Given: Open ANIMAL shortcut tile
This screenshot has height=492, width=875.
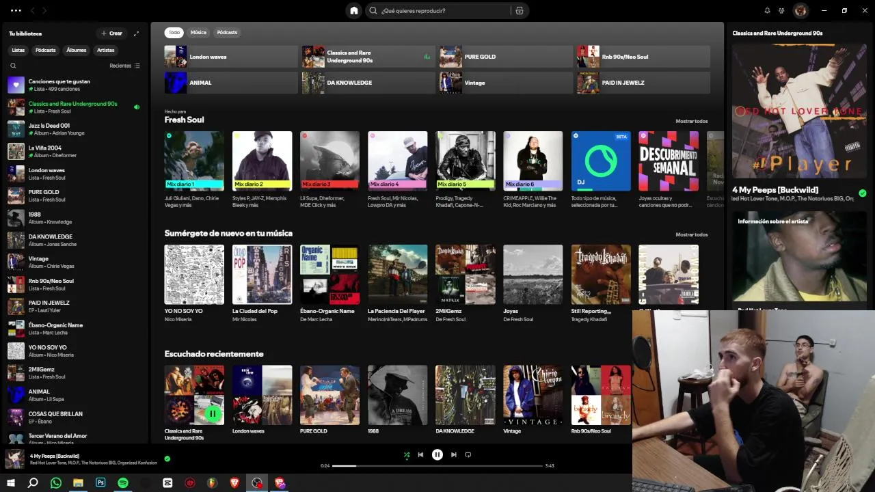Looking at the screenshot, I should click(231, 83).
